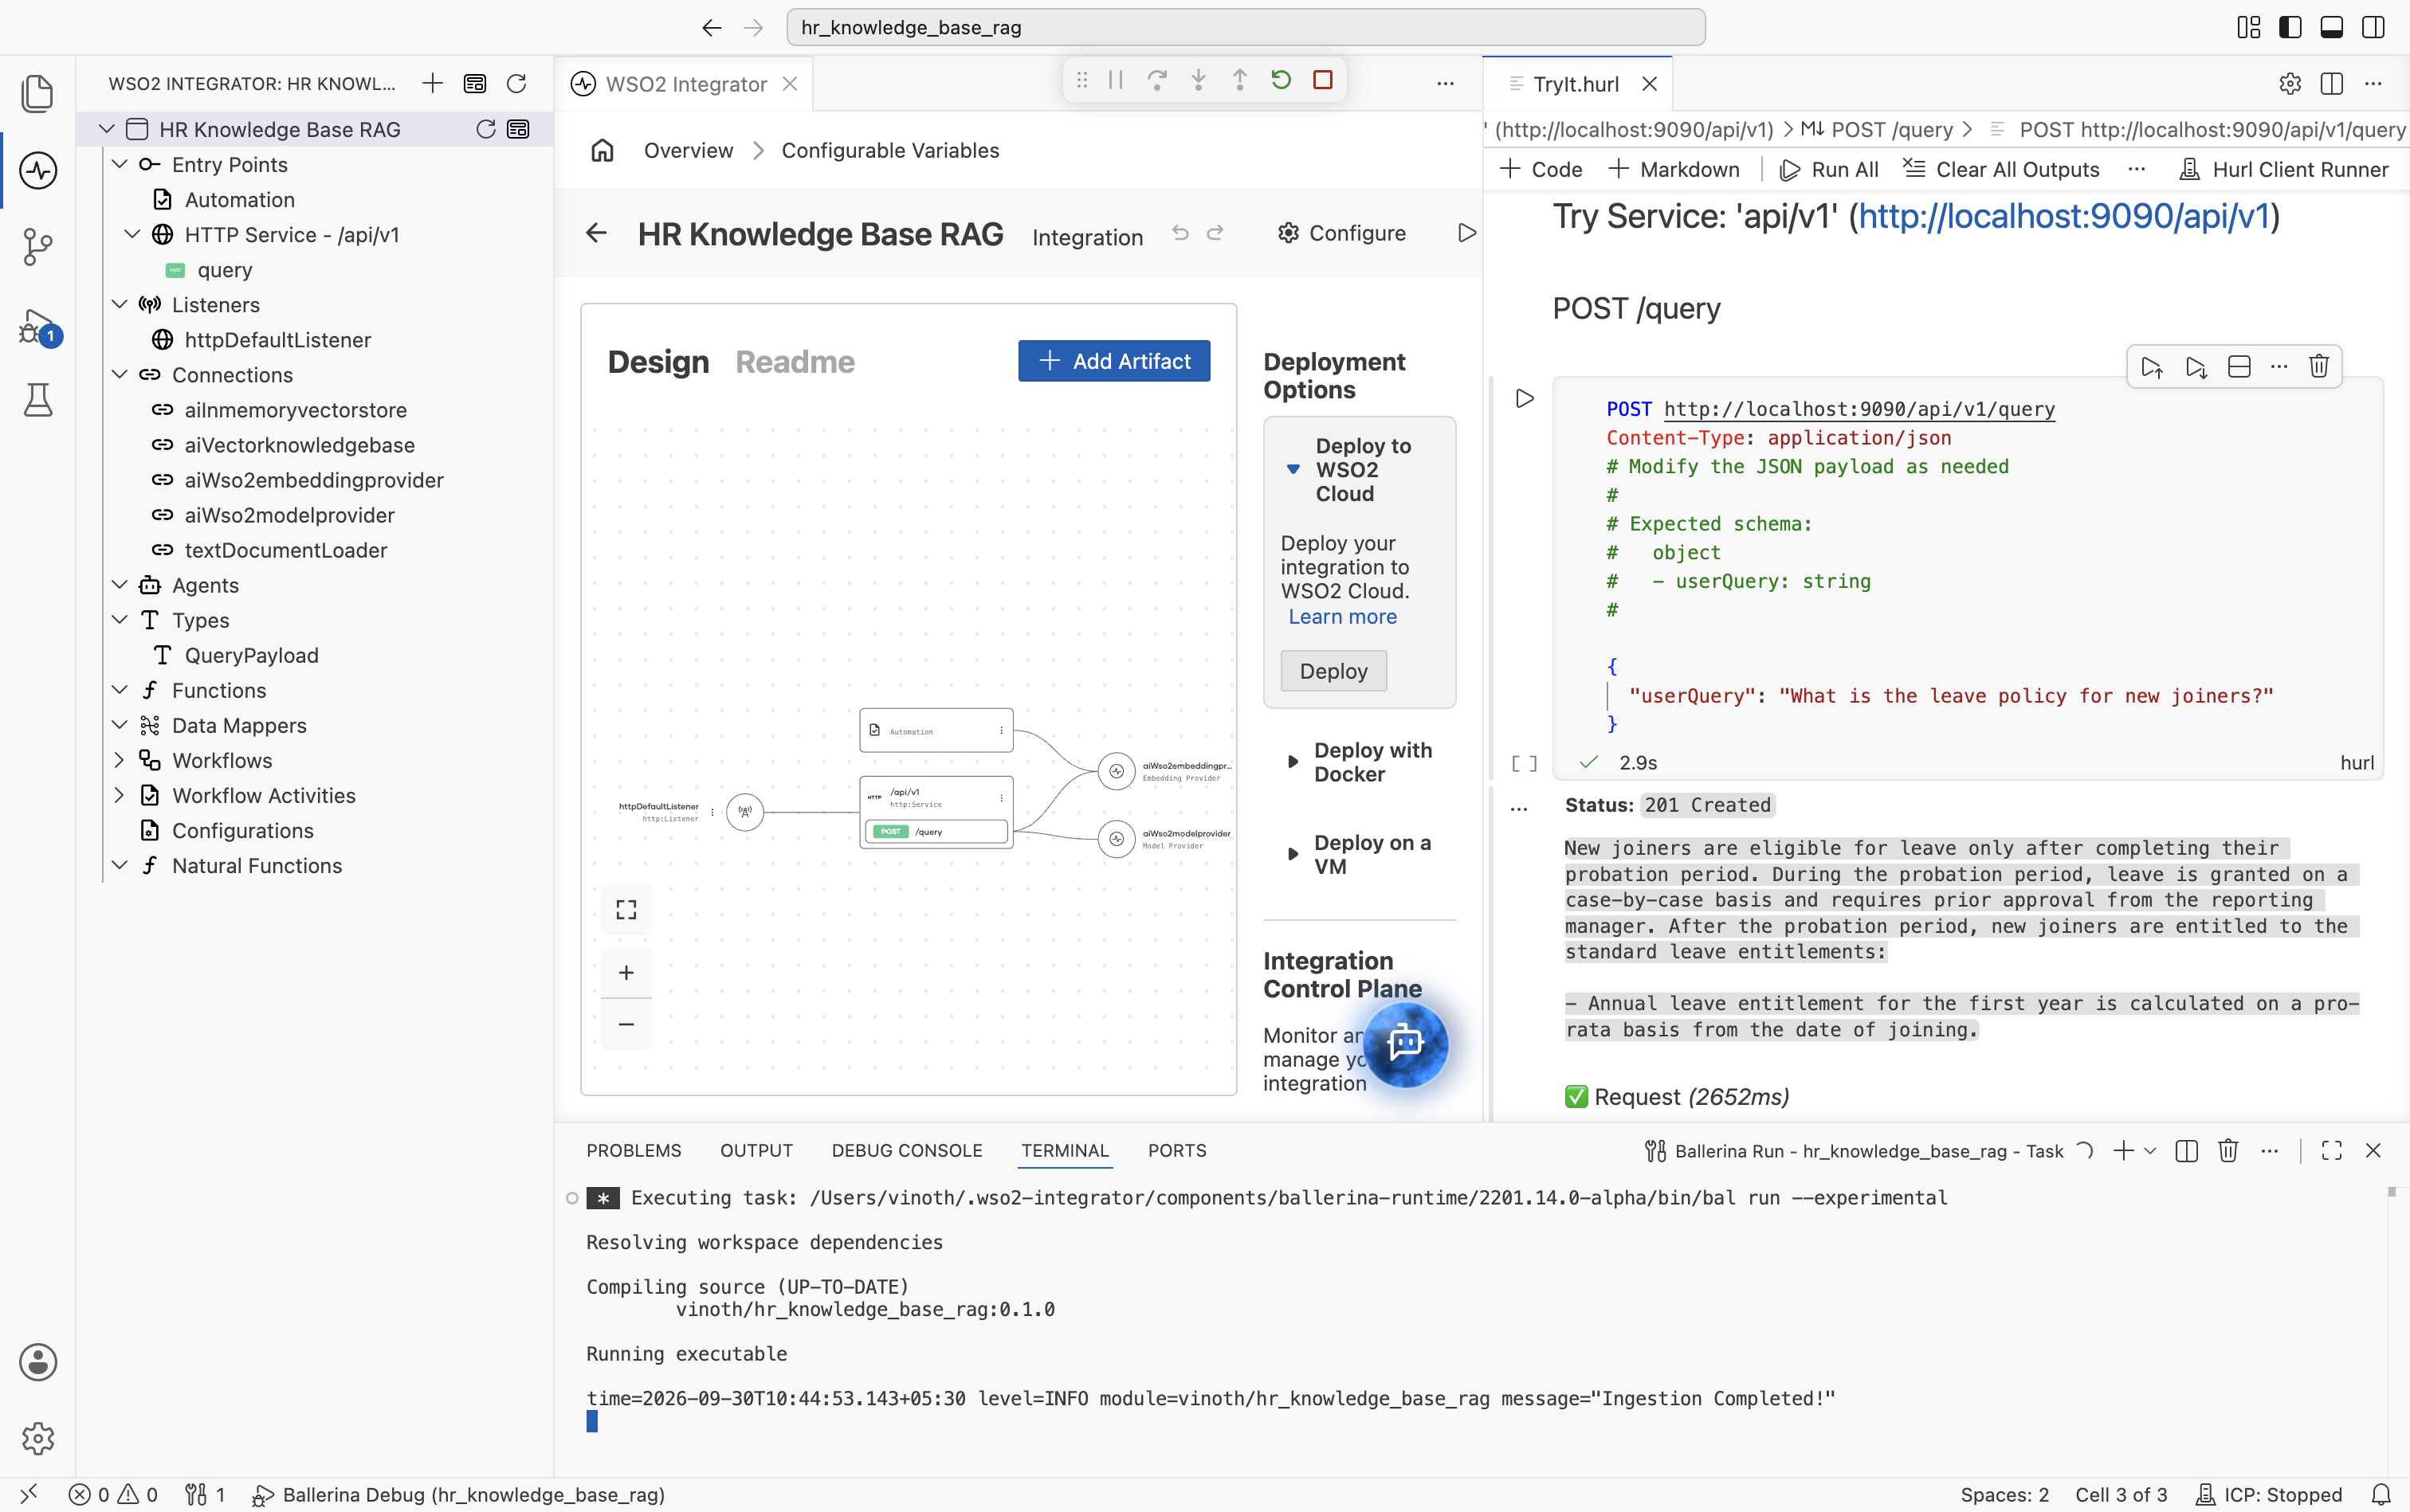
Task: Zoom in on the design diagram
Action: tap(626, 972)
